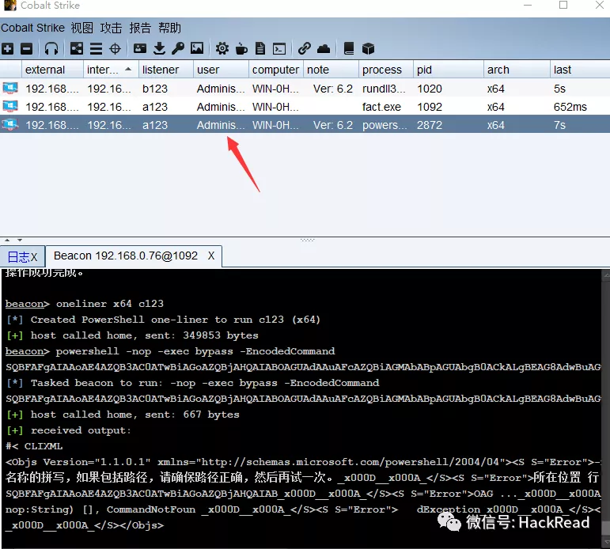Click the cube about icon

point(368,48)
